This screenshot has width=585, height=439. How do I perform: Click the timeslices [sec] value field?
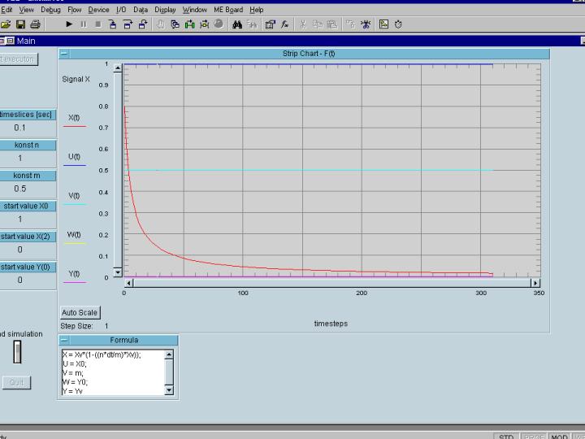click(x=20, y=128)
